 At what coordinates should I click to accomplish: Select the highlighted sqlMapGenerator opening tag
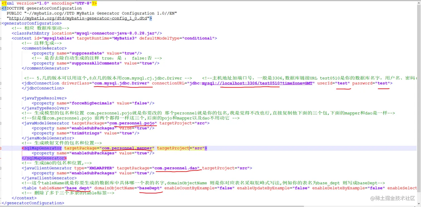click(x=41, y=148)
